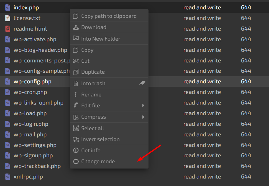Click the eraser icon on Into trash row
Image resolution: width=269 pixels, height=186 pixels.
coord(142,83)
